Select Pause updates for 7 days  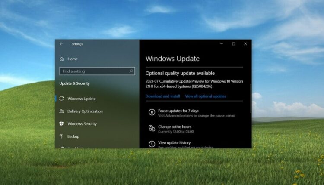click(x=178, y=111)
